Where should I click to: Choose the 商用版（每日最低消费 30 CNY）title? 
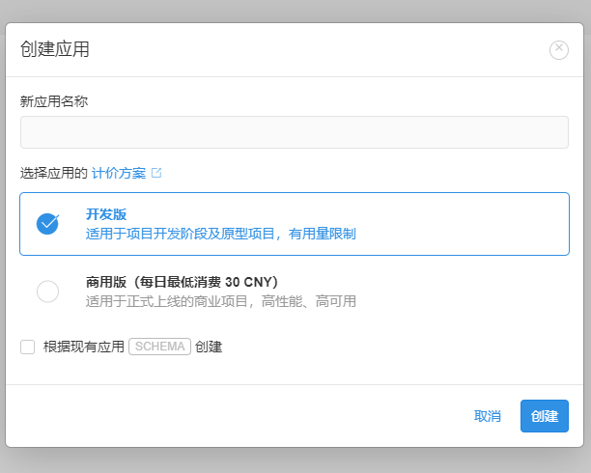(x=182, y=282)
